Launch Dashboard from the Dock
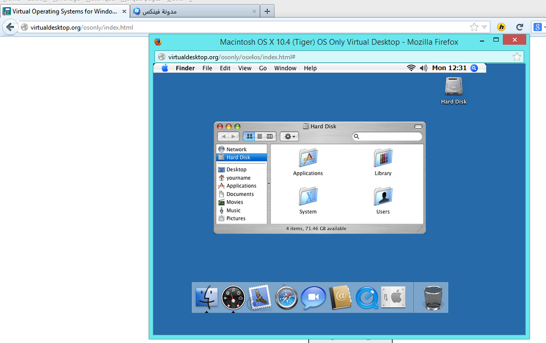Image resolution: width=546 pixels, height=343 pixels. point(233,298)
